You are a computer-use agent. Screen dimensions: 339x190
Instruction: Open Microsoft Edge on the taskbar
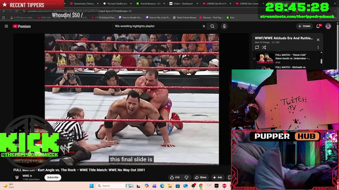(x=162, y=186)
